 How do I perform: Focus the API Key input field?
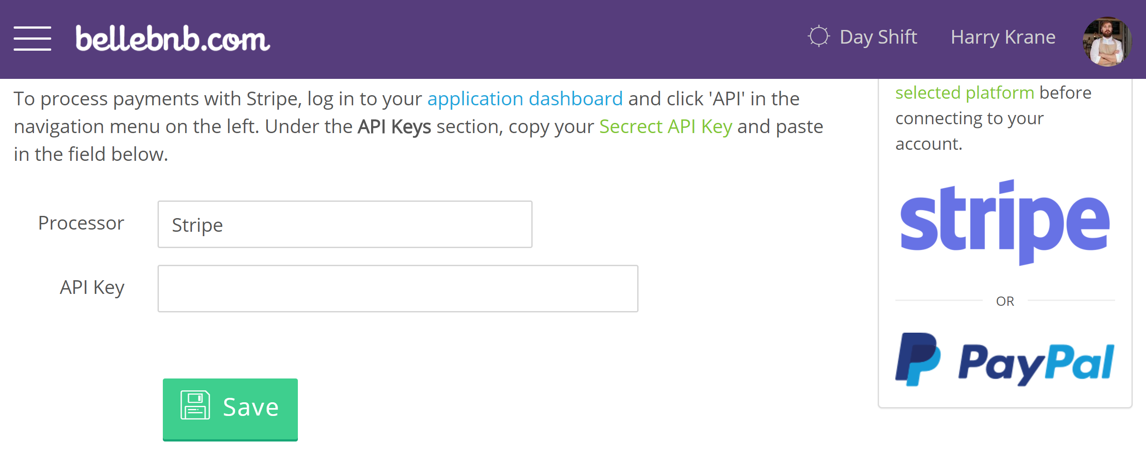[398, 289]
